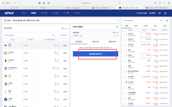Open the 고객센터 nav menu

[77, 13]
